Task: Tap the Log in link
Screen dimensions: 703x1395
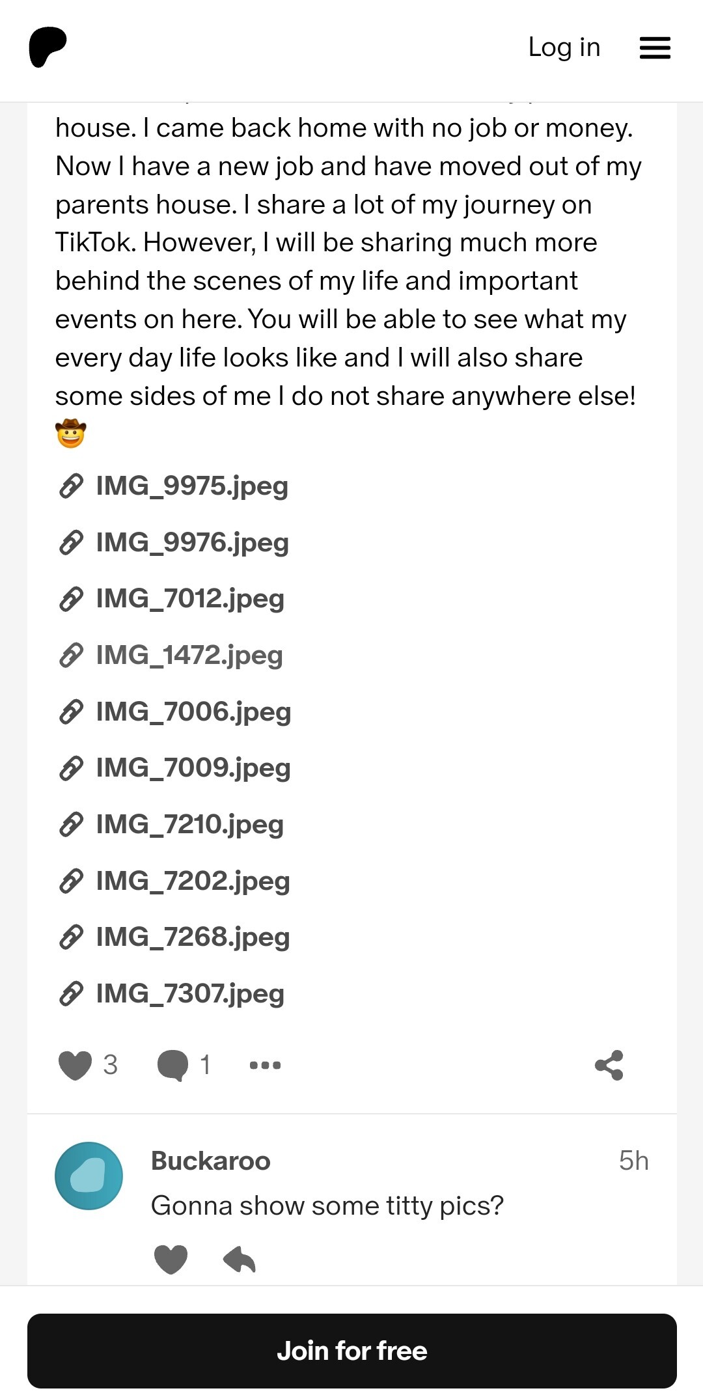Action: pos(564,48)
